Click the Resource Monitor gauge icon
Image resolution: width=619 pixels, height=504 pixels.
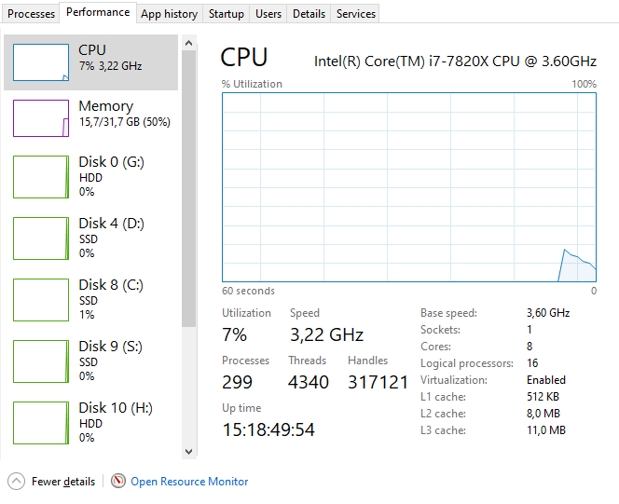point(118,482)
